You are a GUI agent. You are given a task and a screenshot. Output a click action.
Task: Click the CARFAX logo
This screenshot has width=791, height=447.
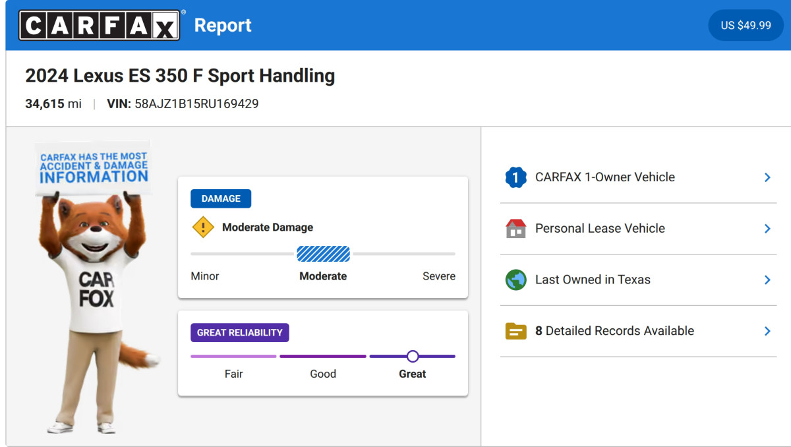pos(100,25)
